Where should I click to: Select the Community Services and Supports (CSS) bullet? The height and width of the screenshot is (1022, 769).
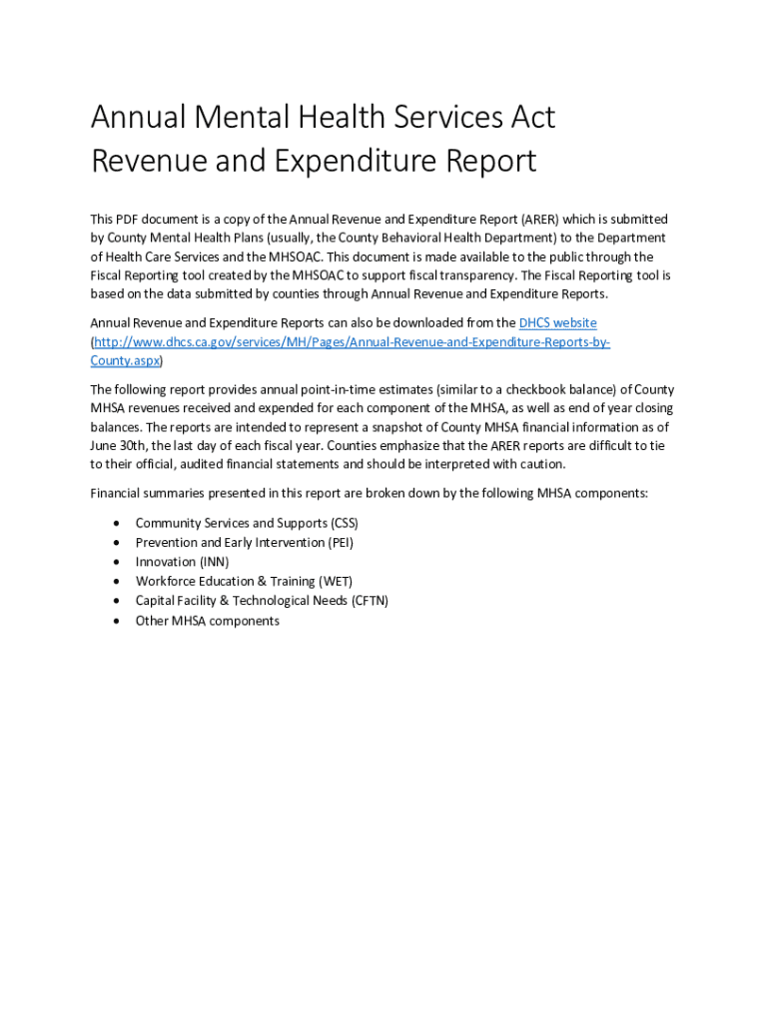click(x=246, y=523)
